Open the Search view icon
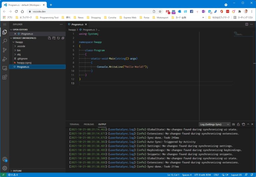The width and height of the screenshot is (256, 177). click(5, 41)
